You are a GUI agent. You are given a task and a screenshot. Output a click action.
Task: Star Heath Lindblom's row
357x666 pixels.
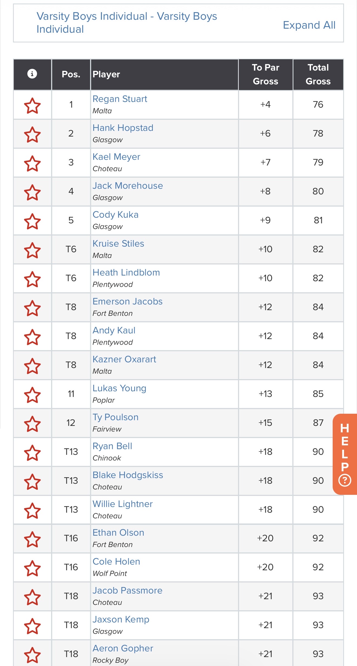[x=32, y=279]
